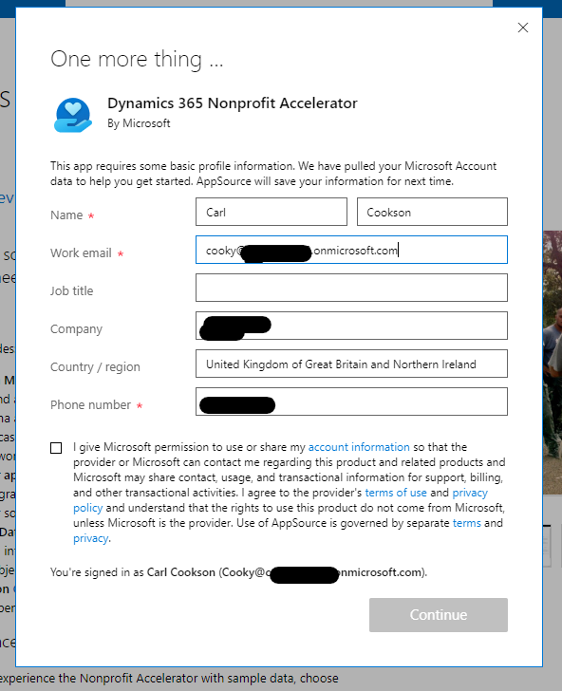Click the Phone number label
Image resolution: width=562 pixels, height=691 pixels.
90,404
